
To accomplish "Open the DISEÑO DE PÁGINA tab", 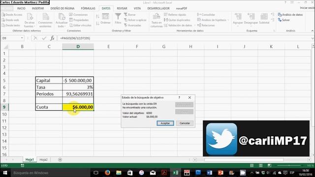I will coord(63,8).
